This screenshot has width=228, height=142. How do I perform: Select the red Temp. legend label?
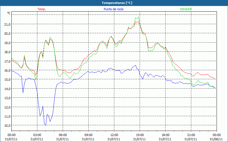42,9
